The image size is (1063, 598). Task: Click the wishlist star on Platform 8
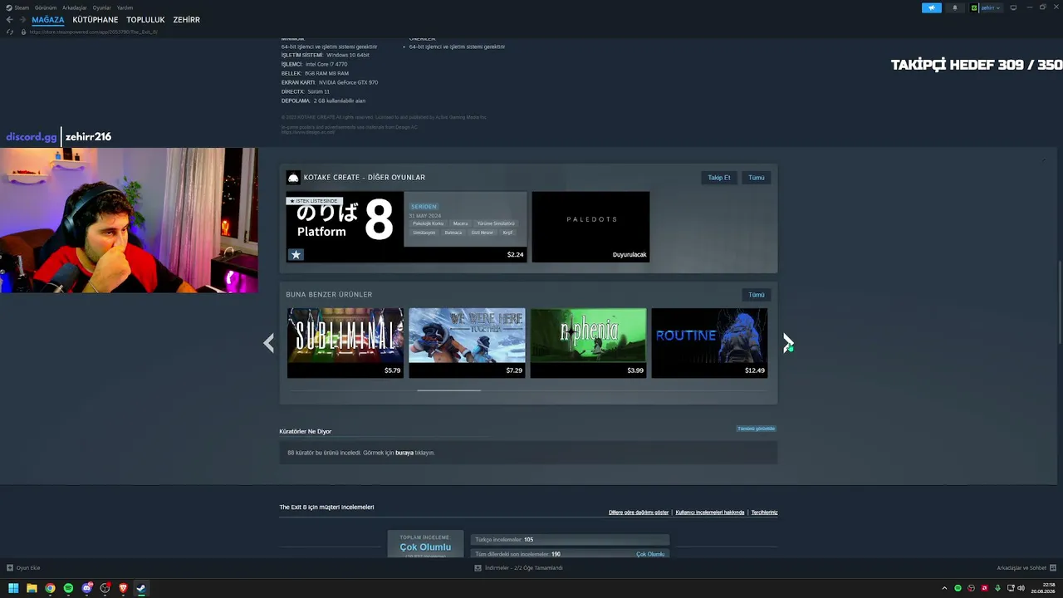click(x=296, y=254)
